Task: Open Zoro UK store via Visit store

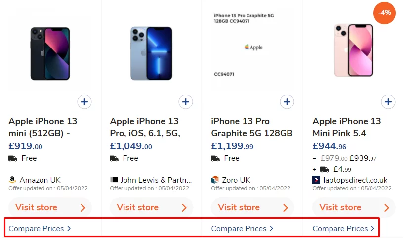Action: point(252,207)
